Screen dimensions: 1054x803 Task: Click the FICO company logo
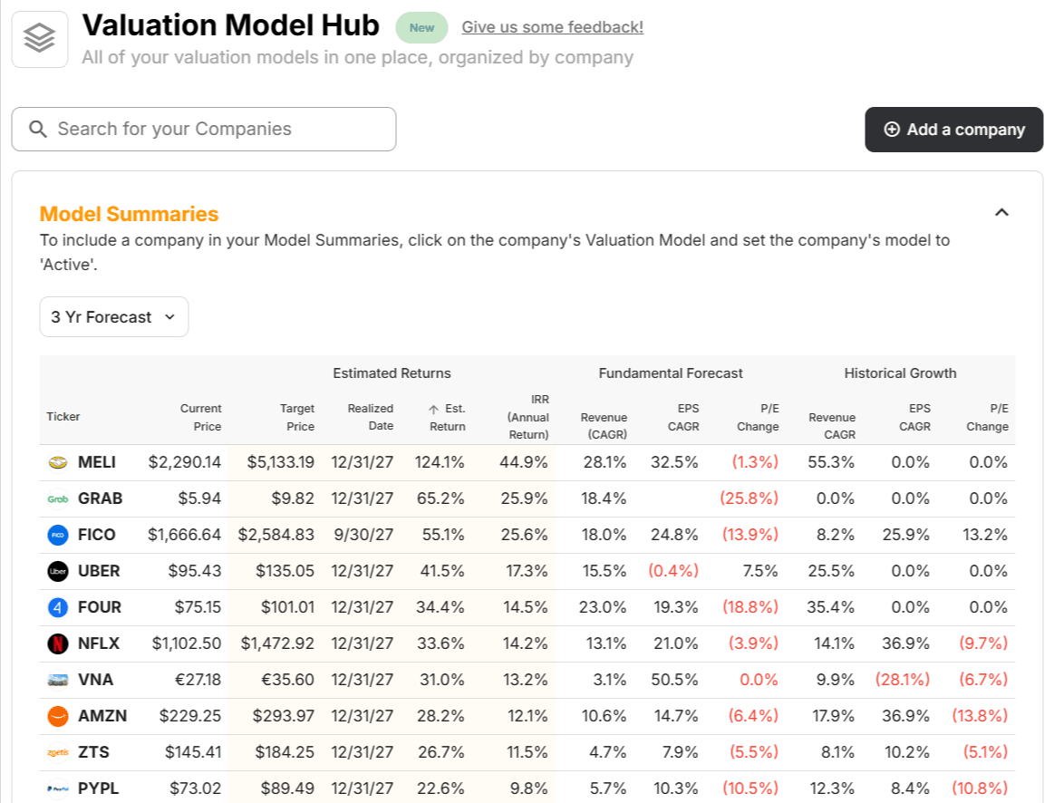point(58,535)
